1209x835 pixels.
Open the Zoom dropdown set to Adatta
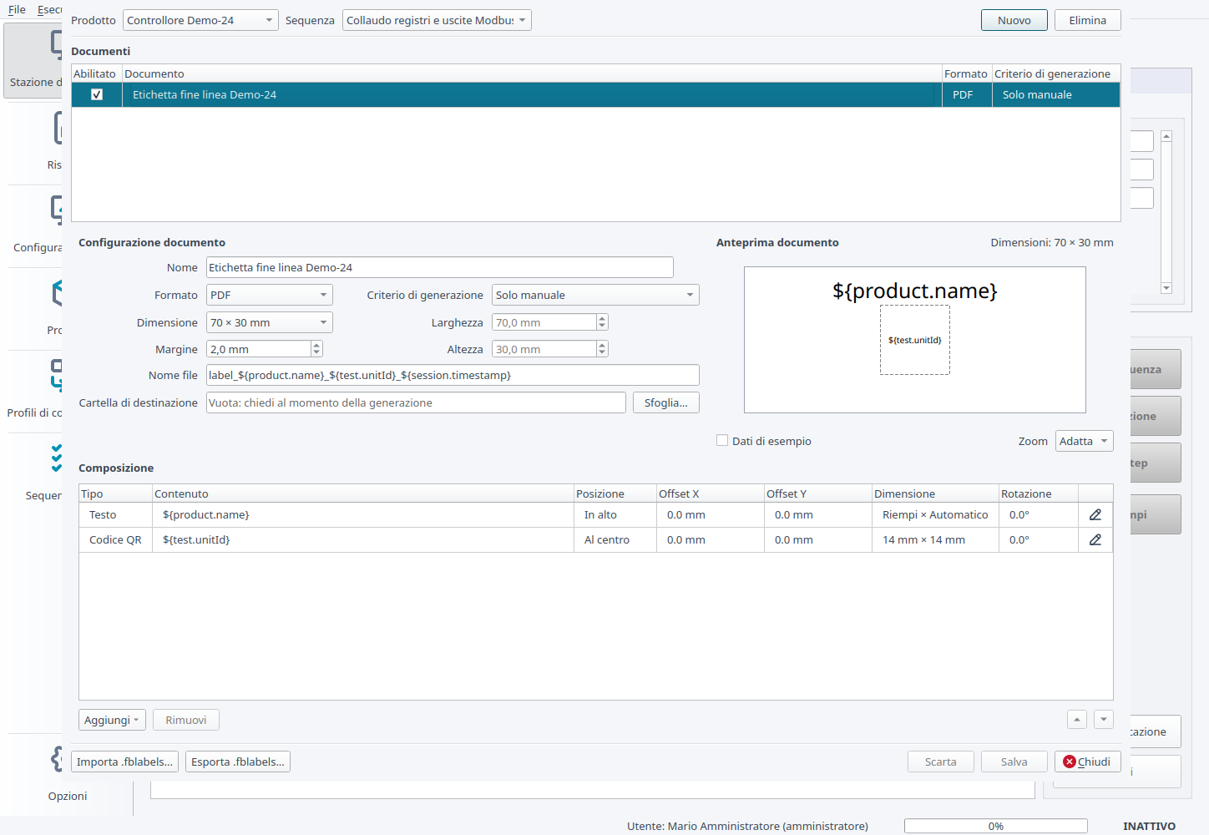[x=1084, y=441]
